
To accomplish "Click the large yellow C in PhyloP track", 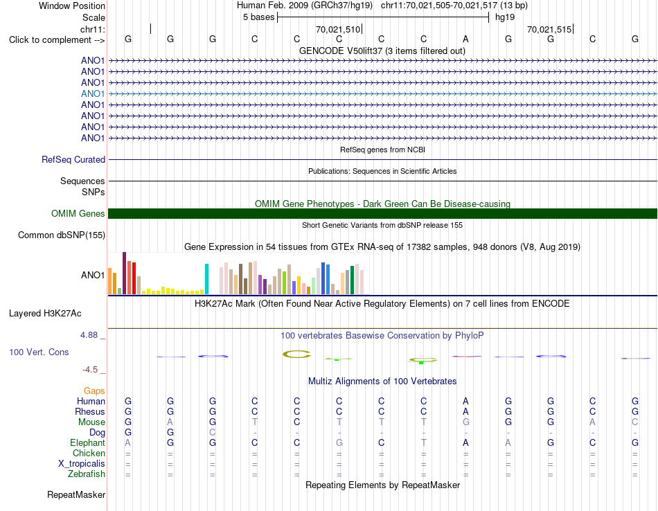I will click(296, 354).
